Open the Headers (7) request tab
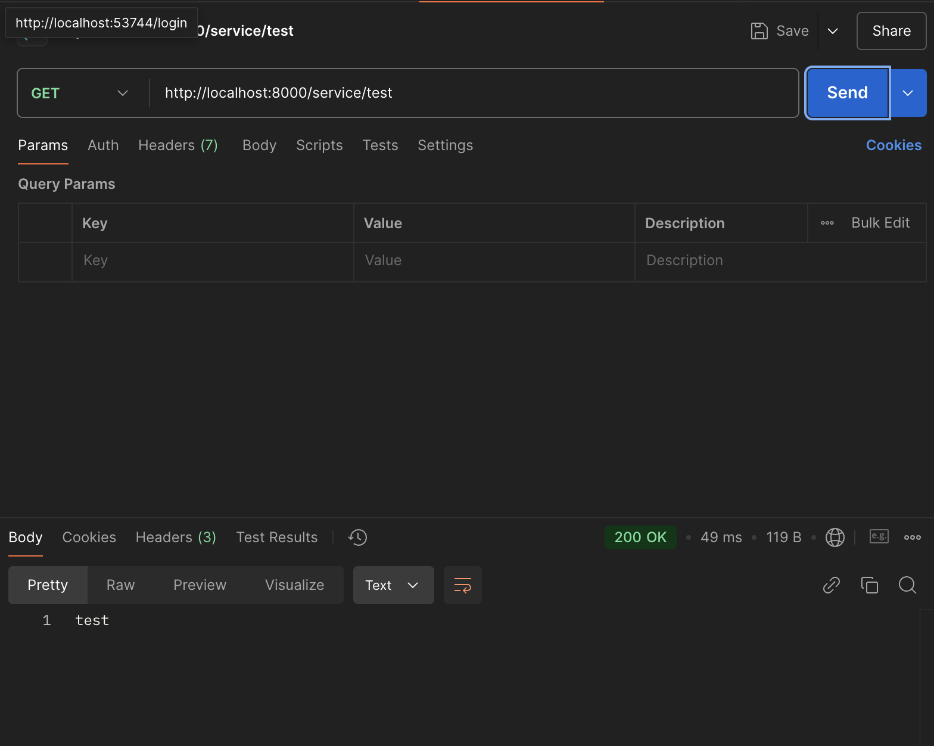This screenshot has height=746, width=934. coord(178,145)
